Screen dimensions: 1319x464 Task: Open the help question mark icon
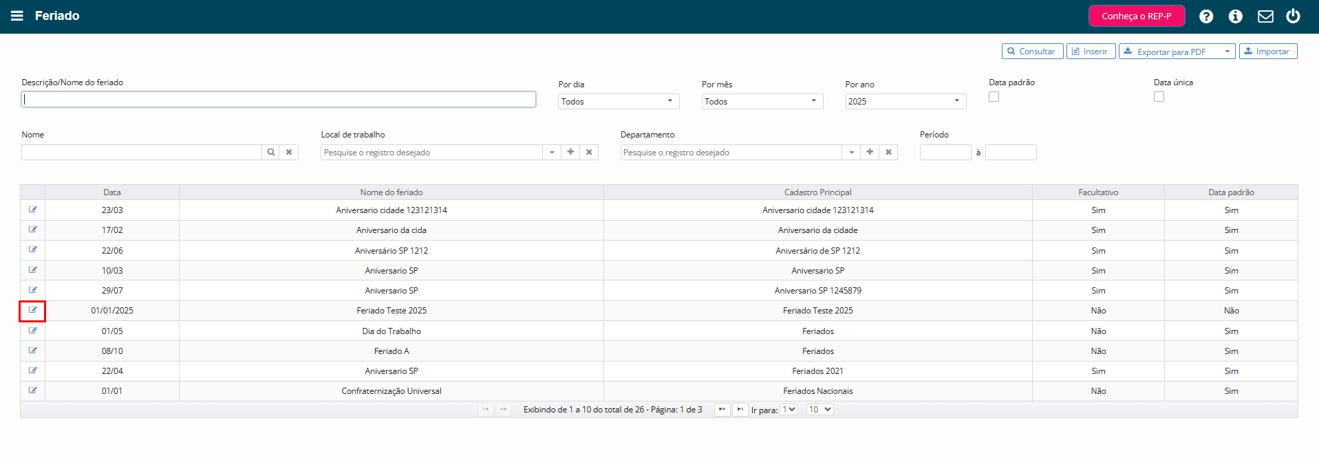tap(1206, 16)
